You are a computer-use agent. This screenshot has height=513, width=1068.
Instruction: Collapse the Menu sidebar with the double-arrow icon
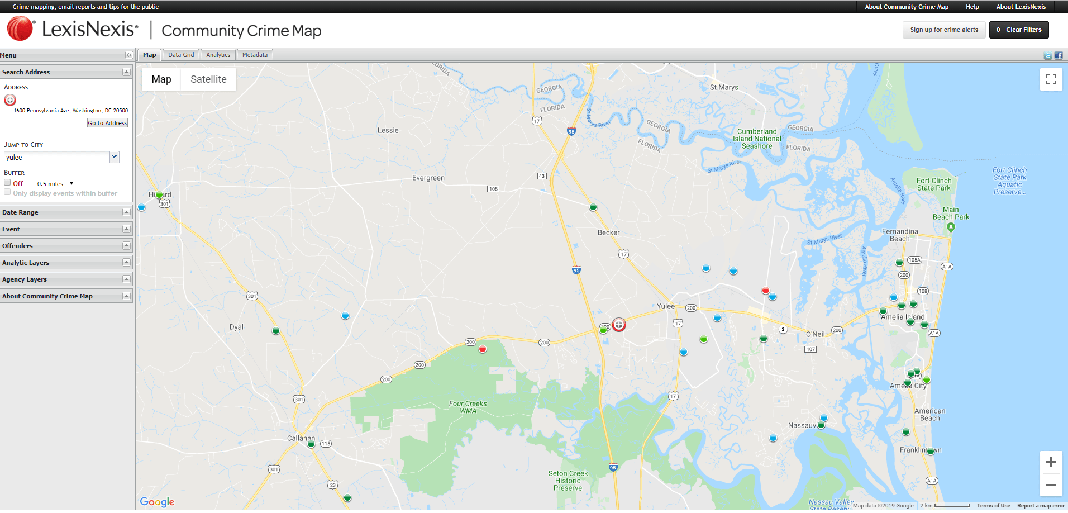(x=128, y=55)
